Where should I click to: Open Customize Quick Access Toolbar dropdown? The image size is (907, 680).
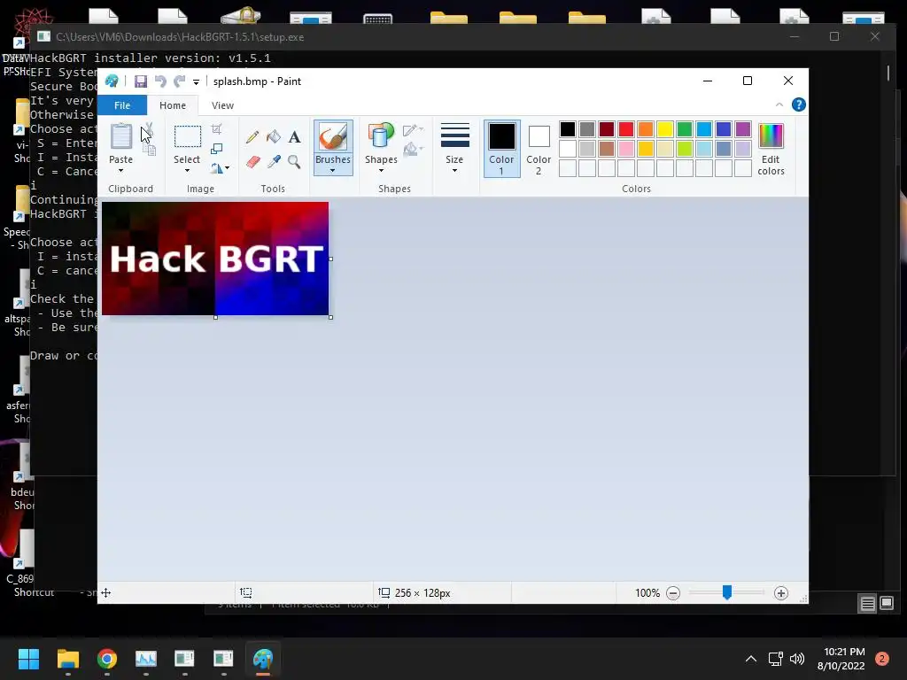point(196,82)
